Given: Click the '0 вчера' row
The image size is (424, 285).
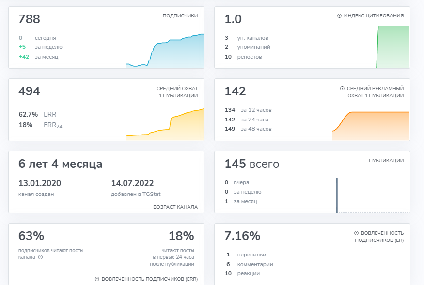Looking at the screenshot, I should [x=237, y=182].
